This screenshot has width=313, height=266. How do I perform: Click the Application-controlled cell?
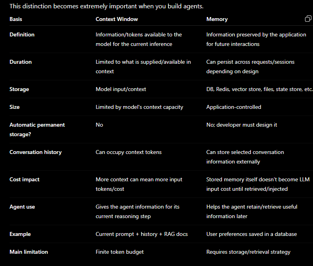pyautogui.click(x=233, y=107)
